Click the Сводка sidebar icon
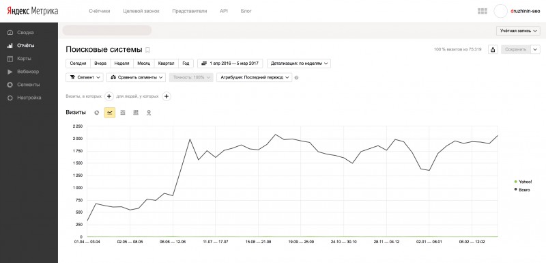The height and width of the screenshot is (263, 546). click(x=10, y=32)
